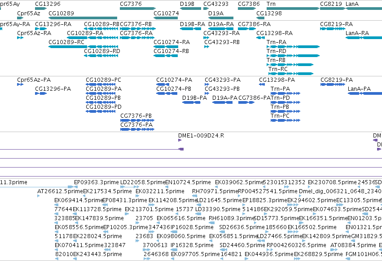Click the CG7376-RB transcript label
The image size is (382, 261).
[x=136, y=24]
